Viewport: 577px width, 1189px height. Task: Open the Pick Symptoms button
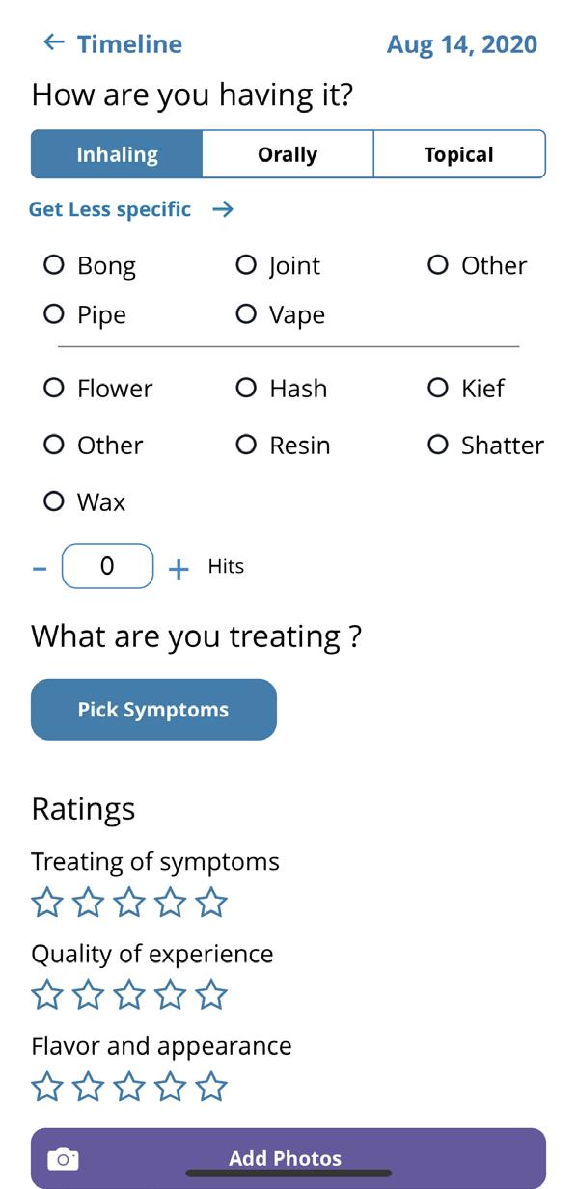(x=153, y=710)
